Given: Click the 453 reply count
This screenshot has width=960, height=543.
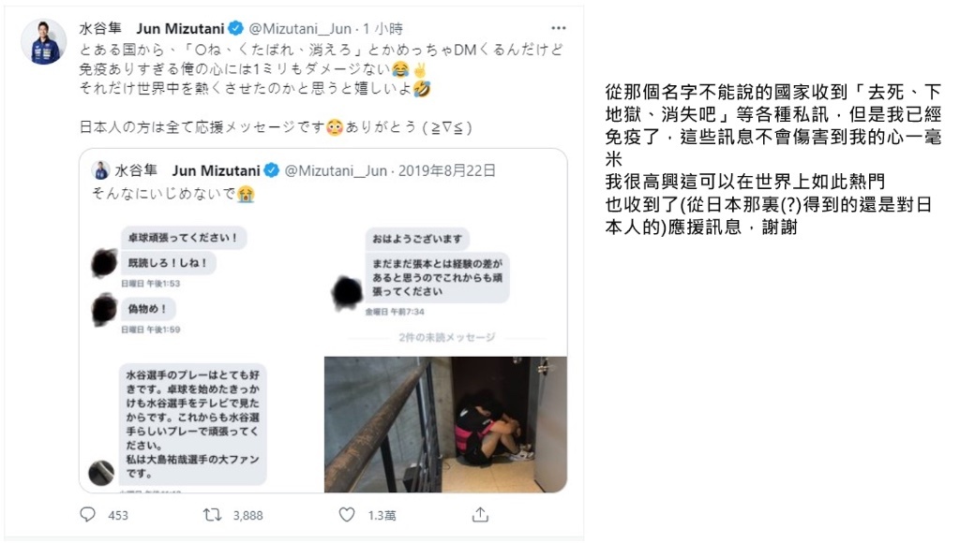Looking at the screenshot, I should pyautogui.click(x=118, y=516).
